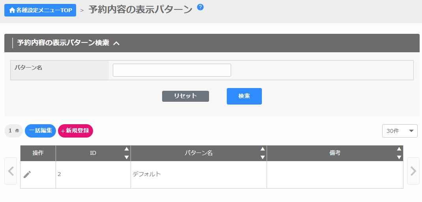Sort ID column ascending with up arrow
422x202 pixels.
click(x=127, y=149)
